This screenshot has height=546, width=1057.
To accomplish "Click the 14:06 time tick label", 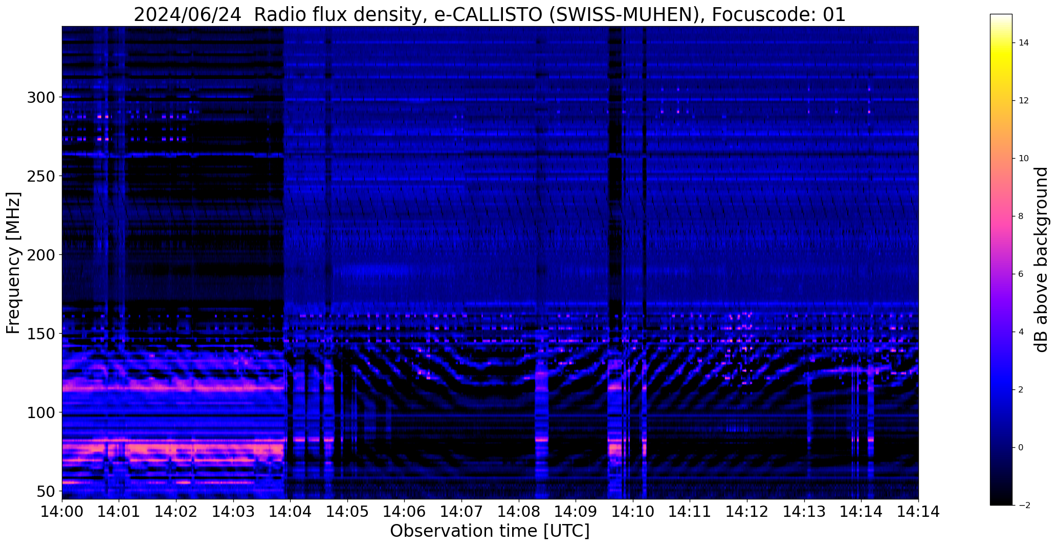I will click(x=405, y=511).
